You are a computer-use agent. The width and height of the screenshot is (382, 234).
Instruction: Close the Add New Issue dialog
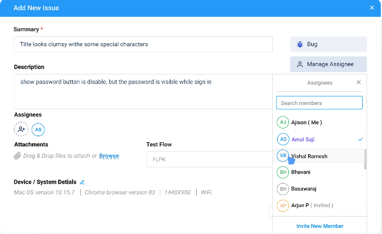pos(372,8)
